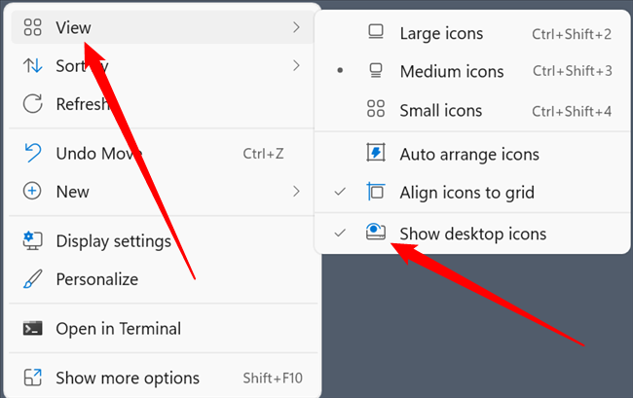This screenshot has height=398, width=633.
Task: Enable Auto arrange icons
Action: (x=466, y=154)
